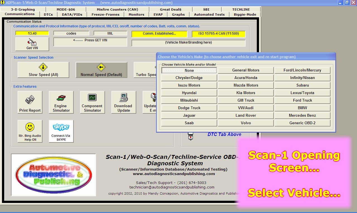
Task: Choose VW/Audi make
Action: coord(246,108)
